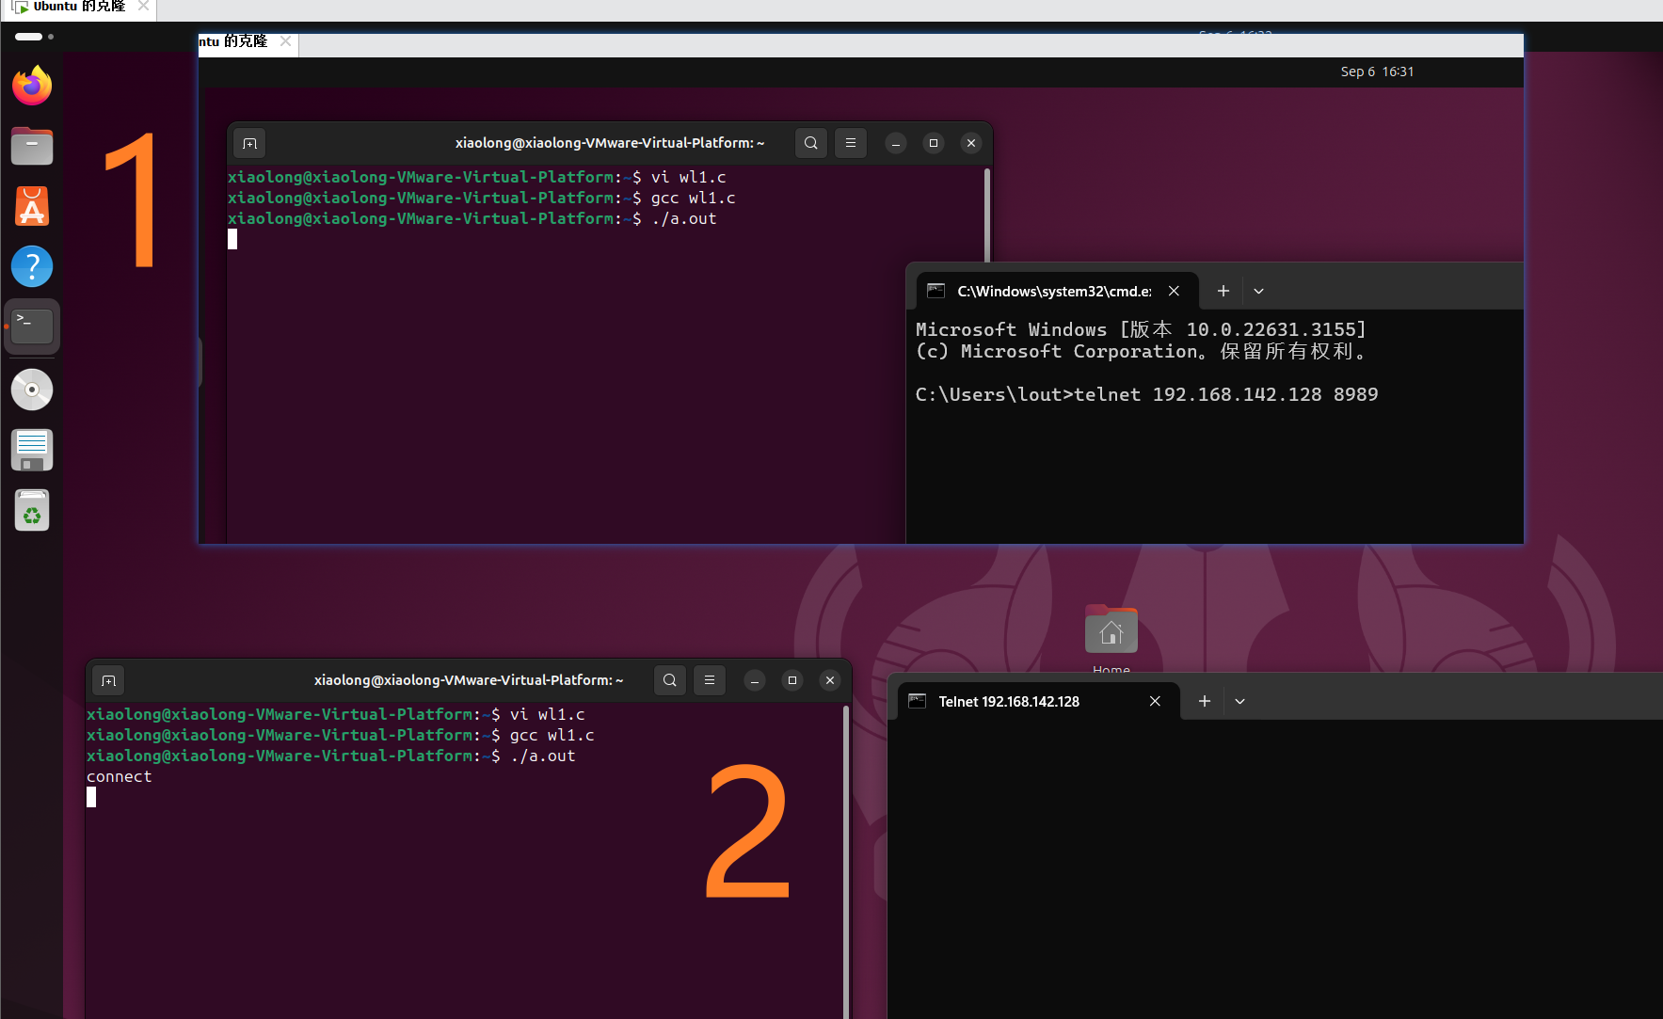Open profile dropdown in cmd.exe window
The width and height of the screenshot is (1663, 1019).
pos(1258,292)
